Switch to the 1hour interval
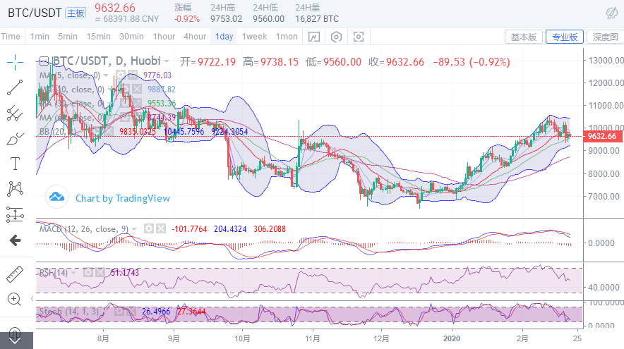624x349 pixels. coord(164,37)
